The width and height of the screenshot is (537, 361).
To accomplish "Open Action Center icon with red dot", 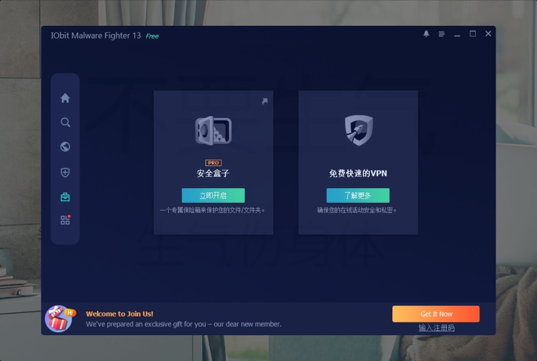I will (65, 219).
